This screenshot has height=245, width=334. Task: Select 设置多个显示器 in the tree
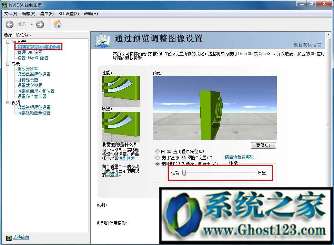pyautogui.click(x=32, y=97)
